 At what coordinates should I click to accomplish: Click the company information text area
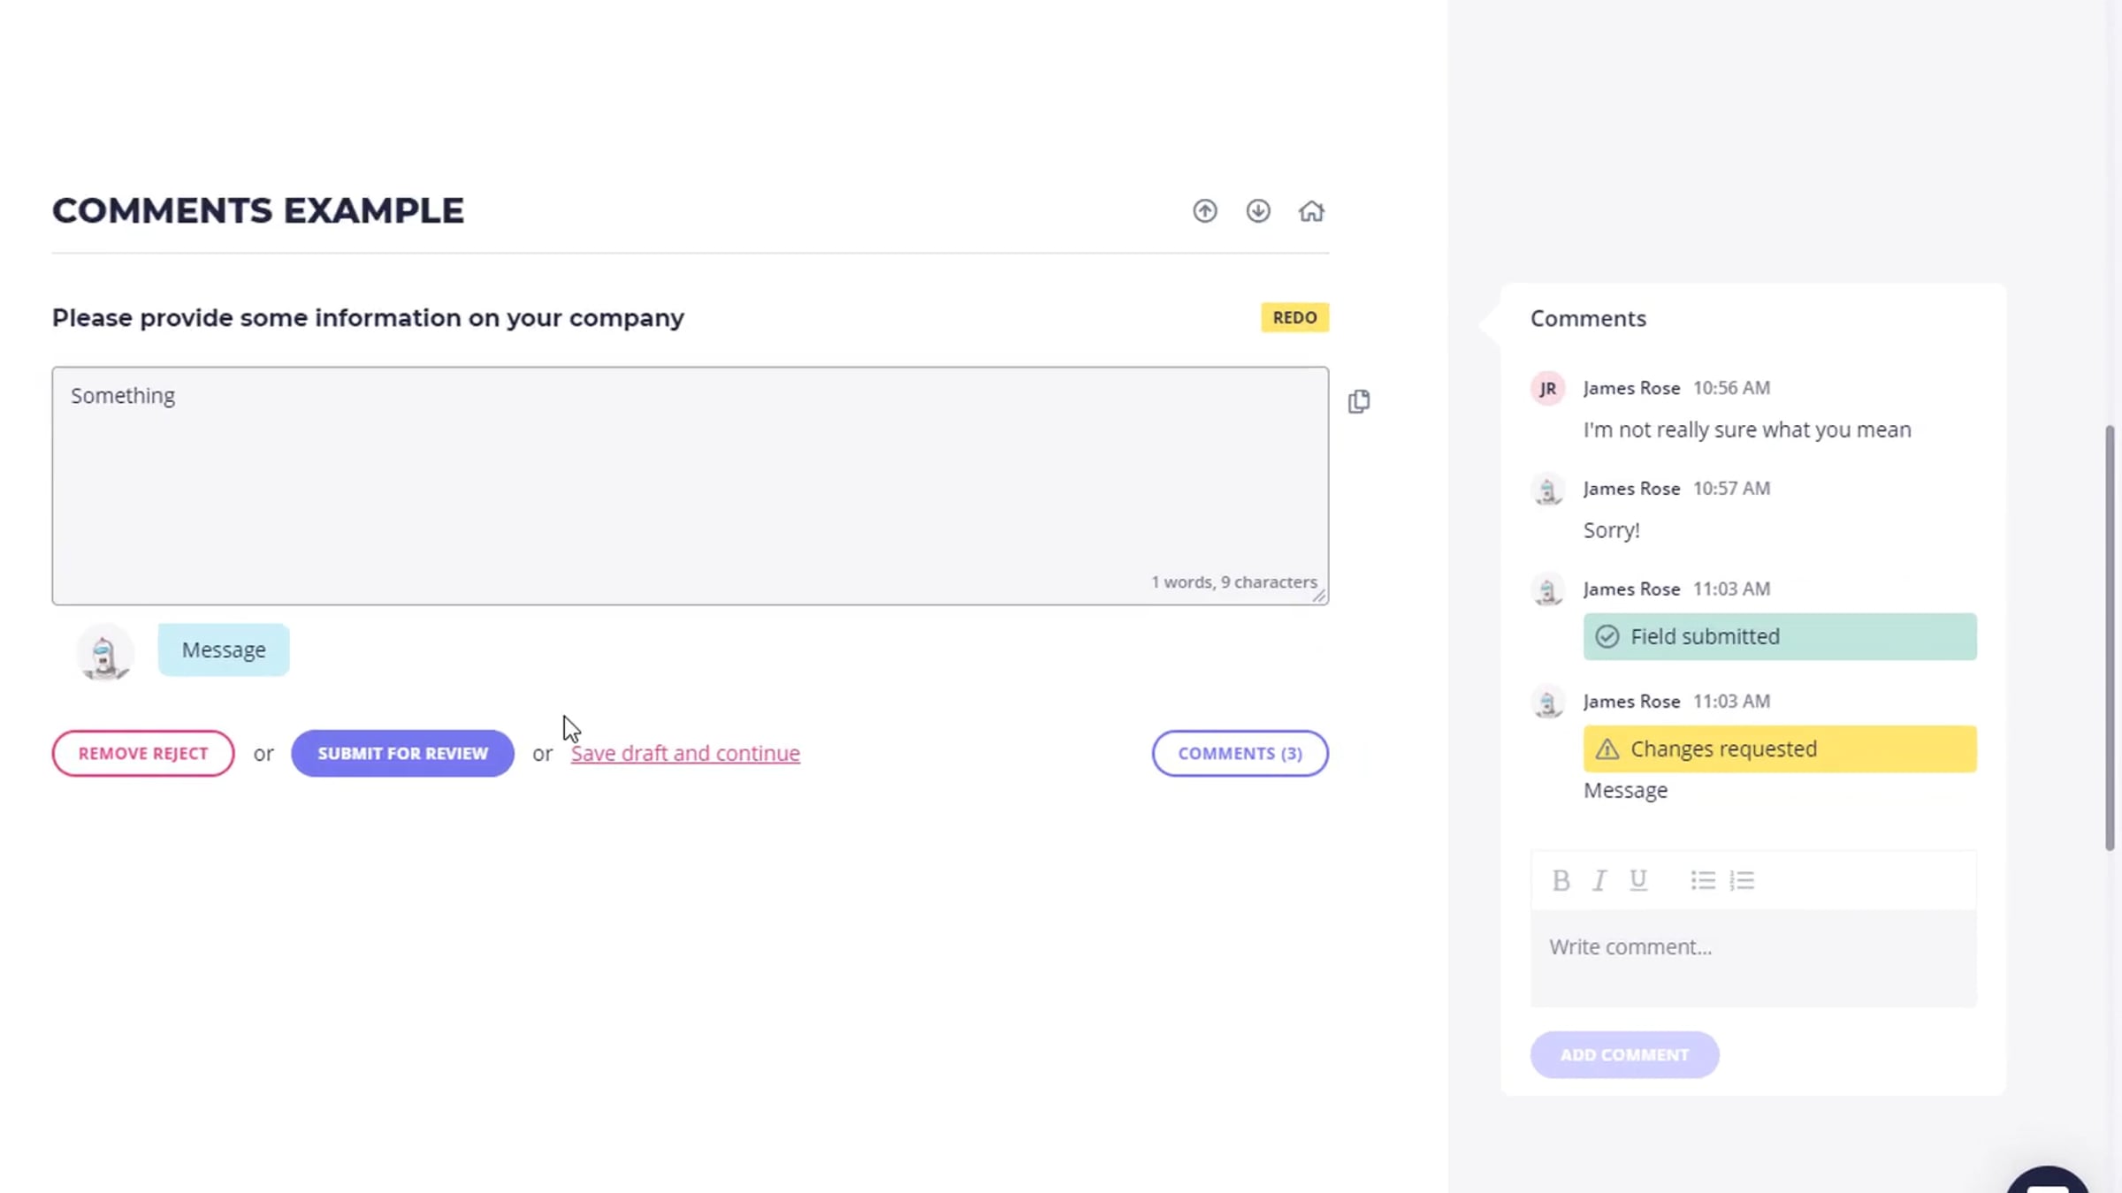(690, 485)
